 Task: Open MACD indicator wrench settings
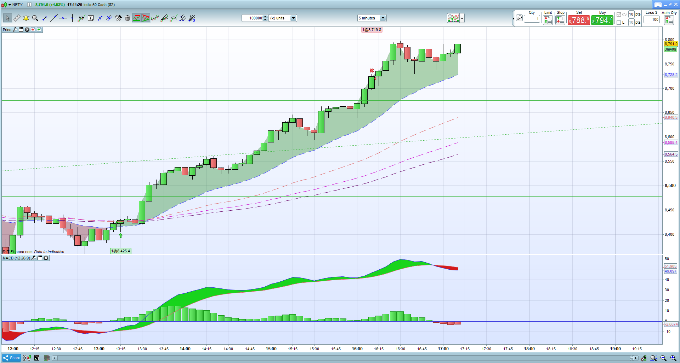pos(34,258)
